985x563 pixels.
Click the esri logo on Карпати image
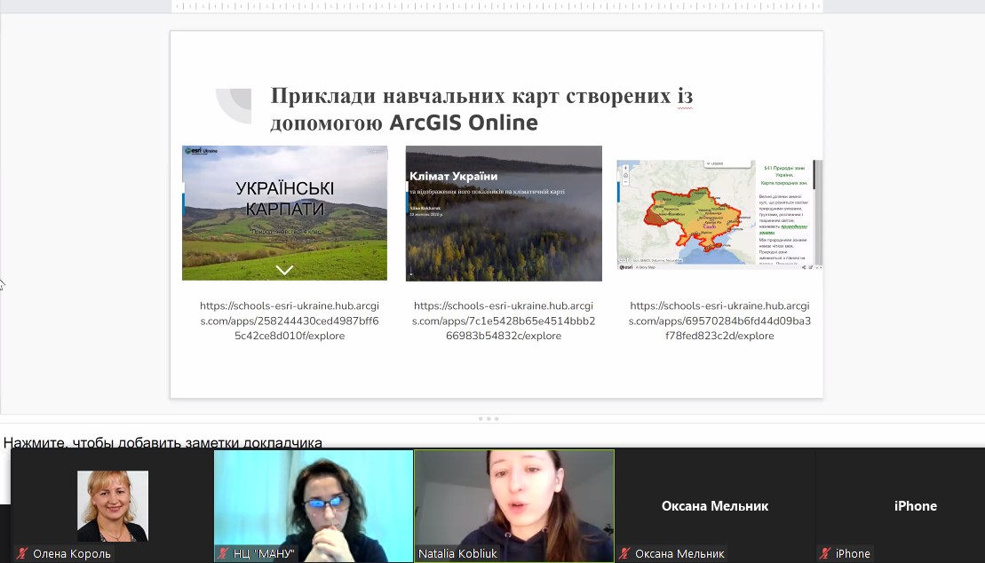point(200,151)
